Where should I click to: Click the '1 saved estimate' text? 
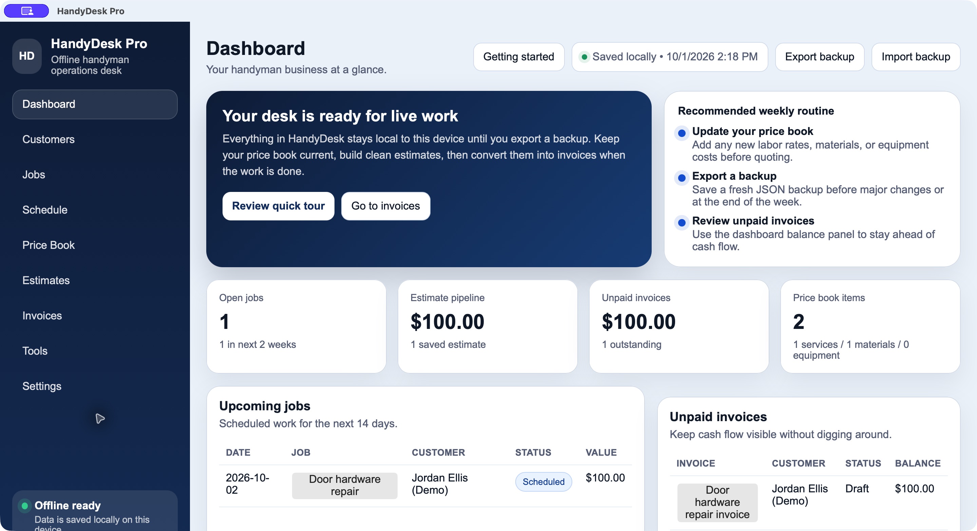pyautogui.click(x=448, y=344)
